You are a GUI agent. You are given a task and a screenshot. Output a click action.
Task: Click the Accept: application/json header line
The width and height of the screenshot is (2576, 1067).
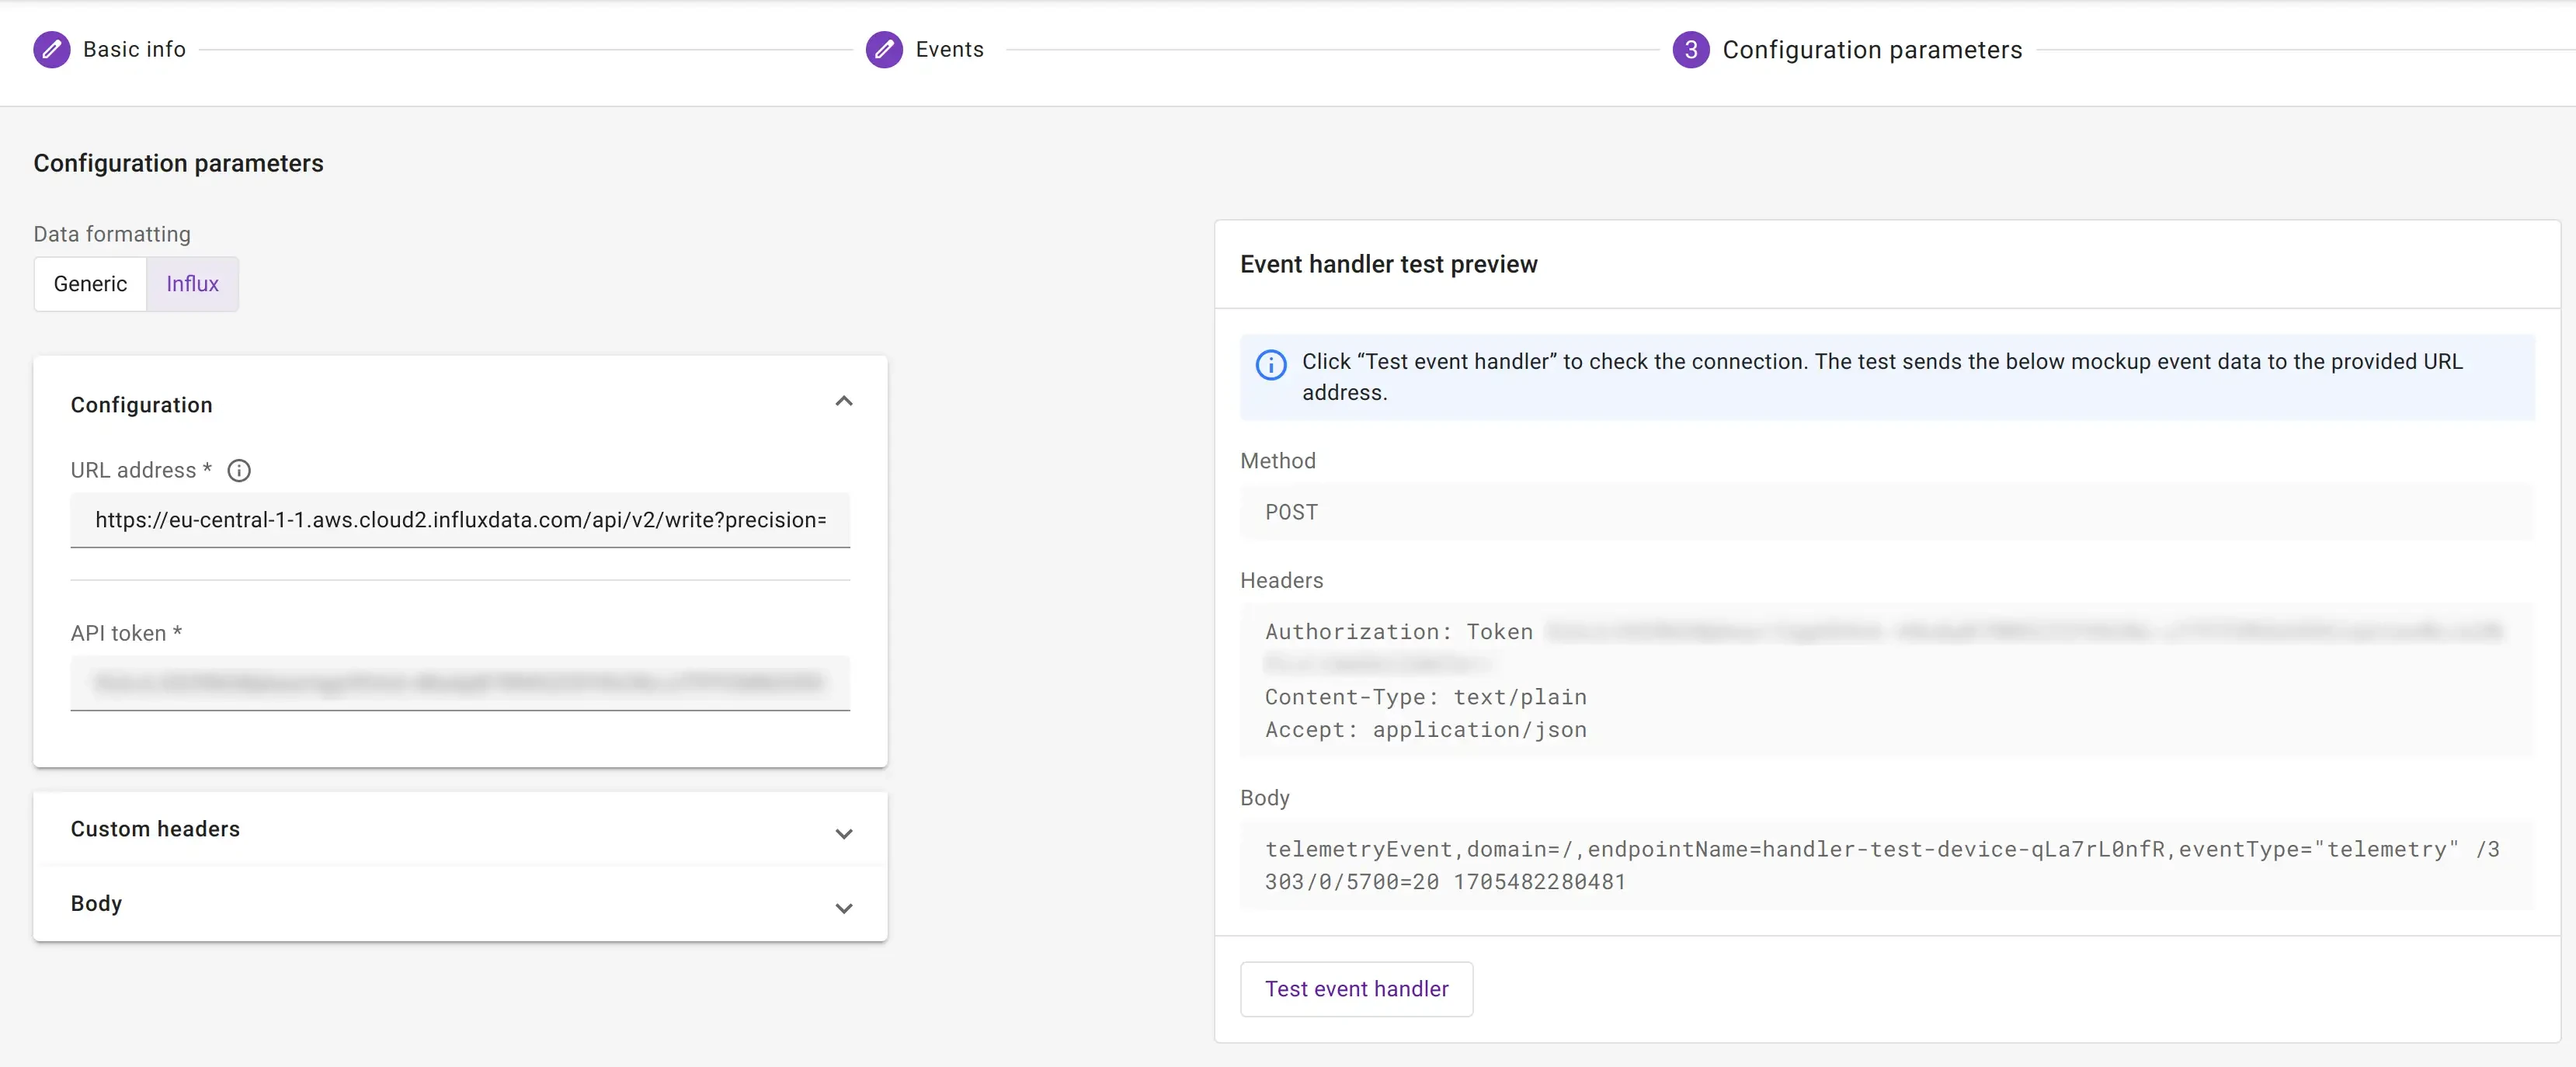click(1425, 730)
